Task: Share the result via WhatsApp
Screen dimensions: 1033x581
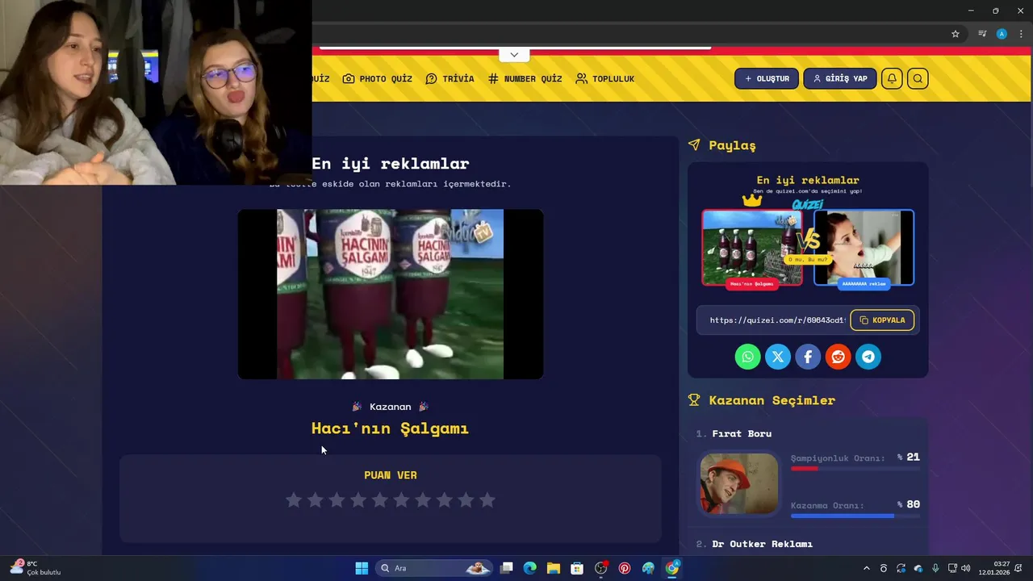Action: point(748,357)
